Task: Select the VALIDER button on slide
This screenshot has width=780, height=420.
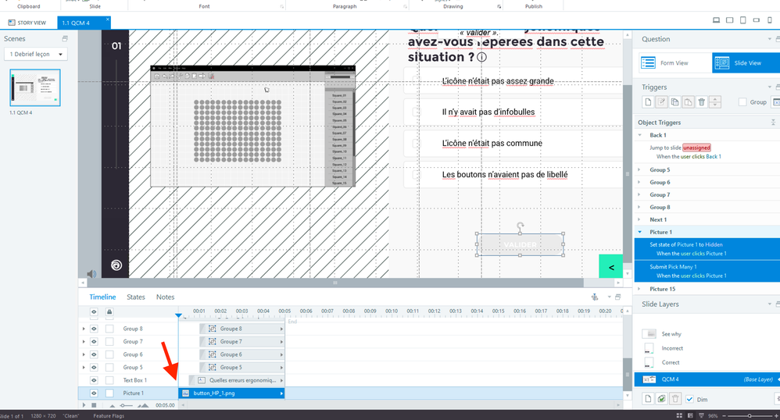Action: (520, 244)
